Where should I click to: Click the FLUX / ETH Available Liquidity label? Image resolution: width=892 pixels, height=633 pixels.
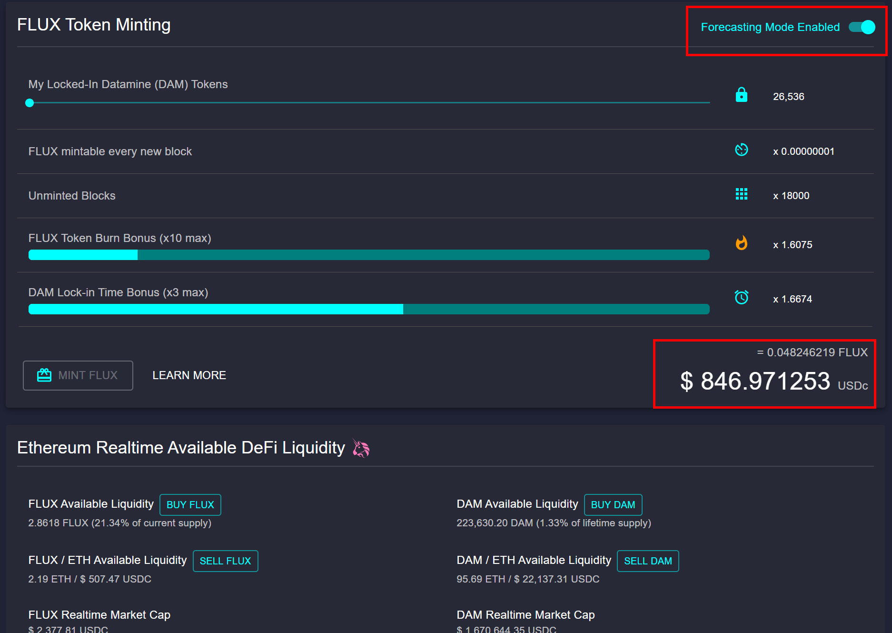pyautogui.click(x=107, y=560)
